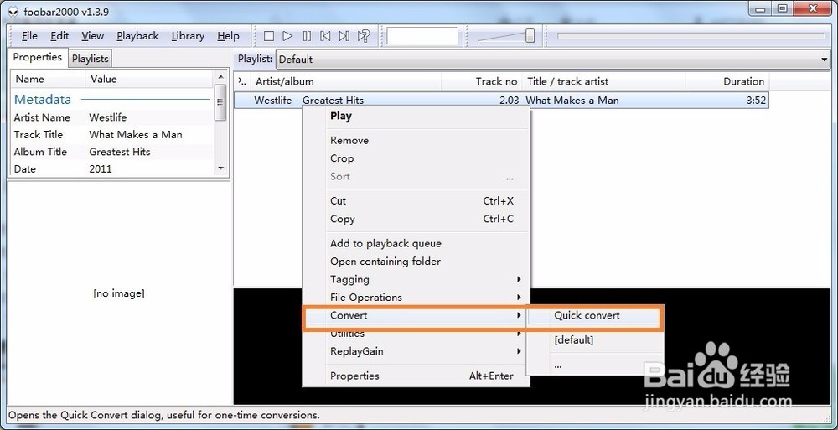Click the Properties panel scroll down arrow

click(x=220, y=168)
